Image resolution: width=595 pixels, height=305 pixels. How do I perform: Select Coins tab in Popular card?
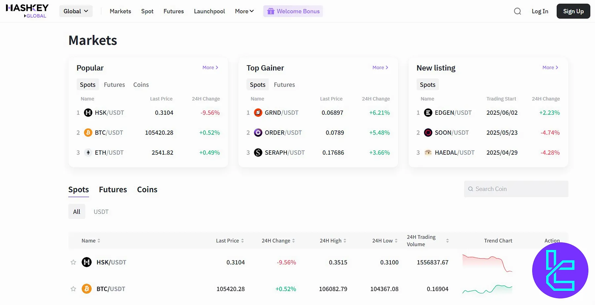[141, 85]
